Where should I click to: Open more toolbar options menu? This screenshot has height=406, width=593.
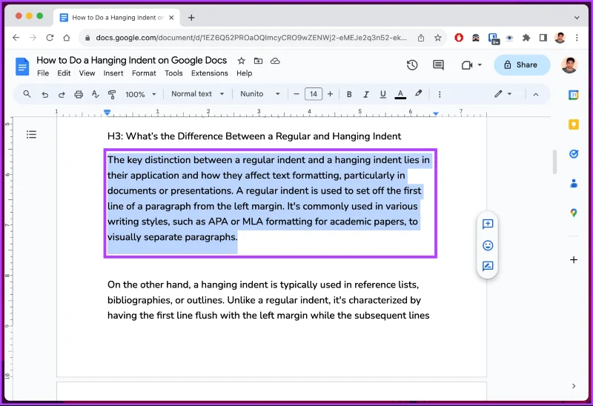point(440,94)
